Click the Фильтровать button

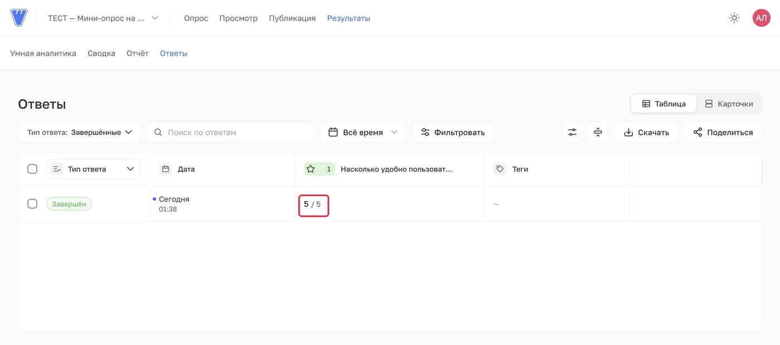[453, 132]
